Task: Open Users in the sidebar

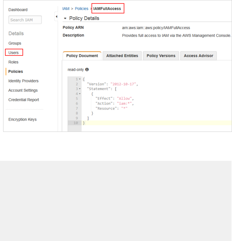Action: pyautogui.click(x=13, y=52)
